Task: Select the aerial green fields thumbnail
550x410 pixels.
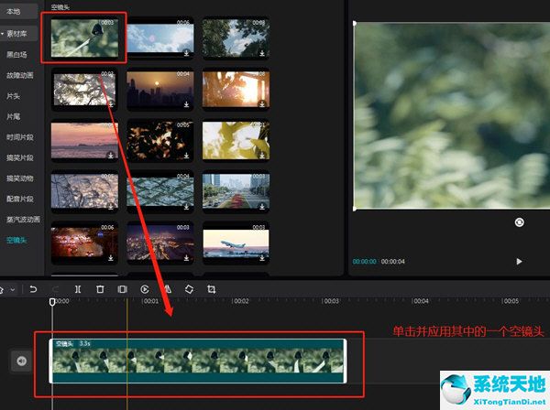Action: coord(159,192)
